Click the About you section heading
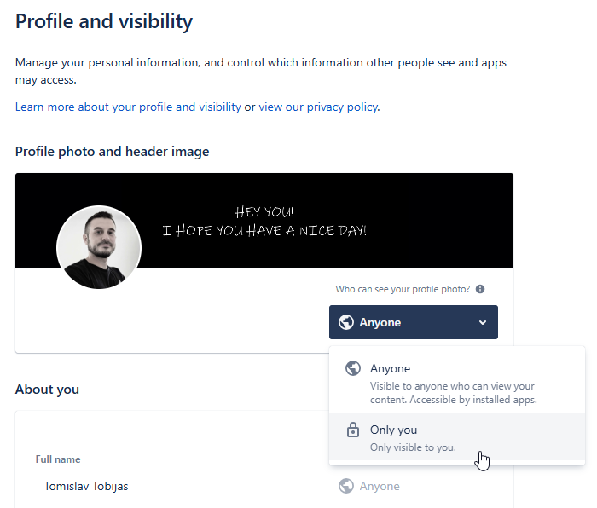Image resolution: width=597 pixels, height=508 pixels. [47, 390]
